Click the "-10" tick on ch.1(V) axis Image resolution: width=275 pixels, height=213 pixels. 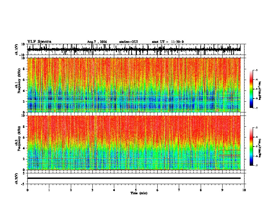coord(23,55)
